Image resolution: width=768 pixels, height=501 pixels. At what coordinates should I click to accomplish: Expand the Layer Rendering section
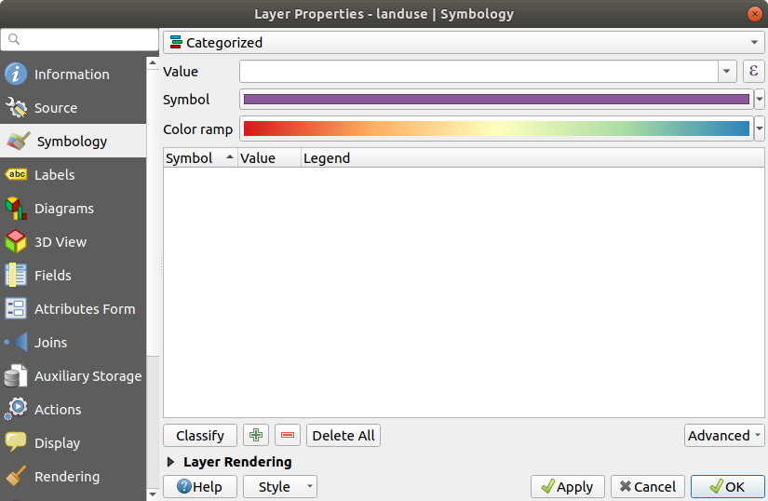170,462
